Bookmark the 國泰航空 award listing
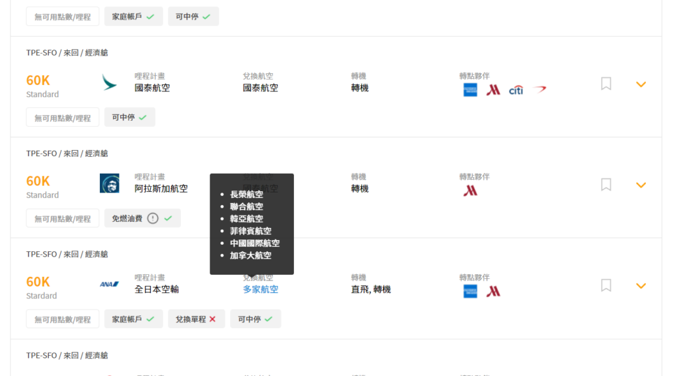The height and width of the screenshot is (376, 678). tap(605, 84)
